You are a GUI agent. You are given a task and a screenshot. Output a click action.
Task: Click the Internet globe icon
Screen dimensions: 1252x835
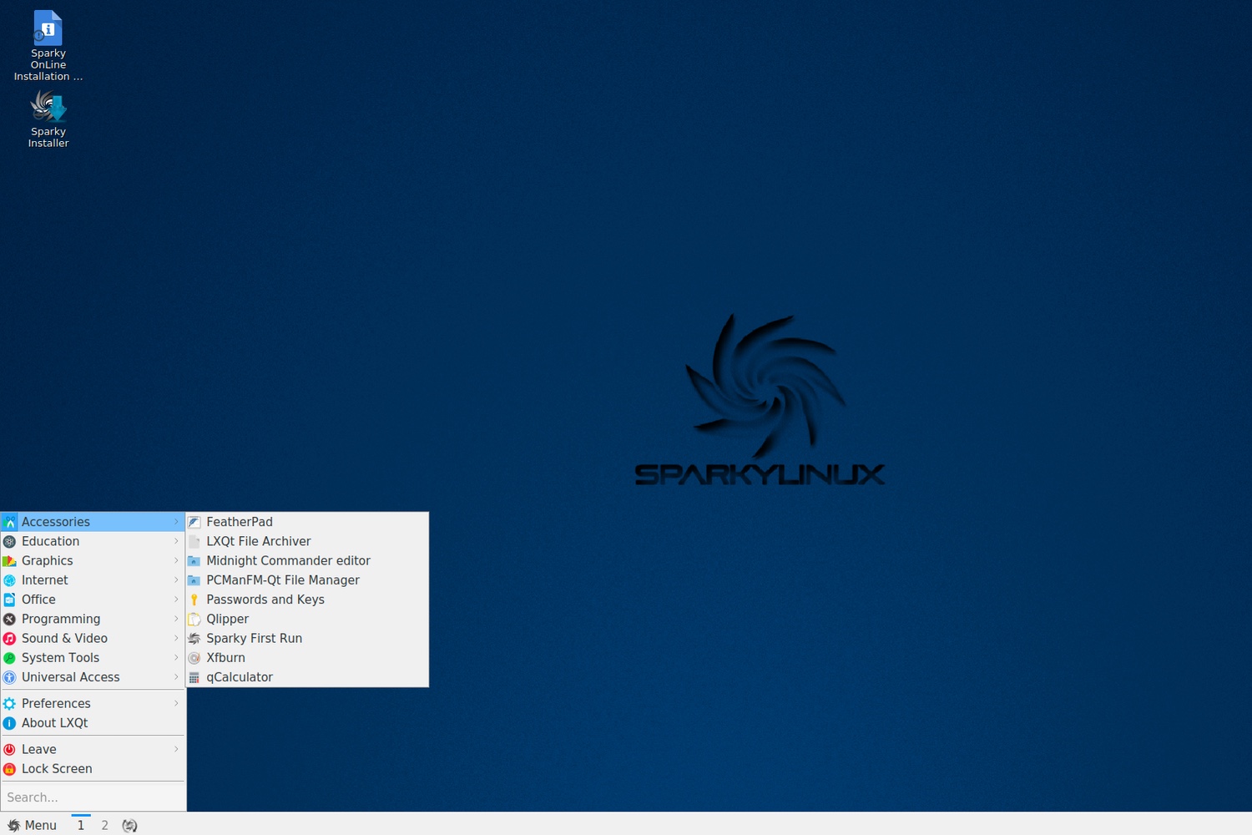(9, 580)
